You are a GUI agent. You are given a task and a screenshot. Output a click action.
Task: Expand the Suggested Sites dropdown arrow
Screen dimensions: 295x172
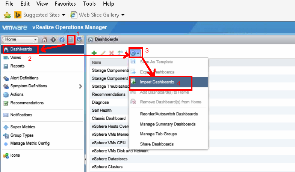coord(64,15)
